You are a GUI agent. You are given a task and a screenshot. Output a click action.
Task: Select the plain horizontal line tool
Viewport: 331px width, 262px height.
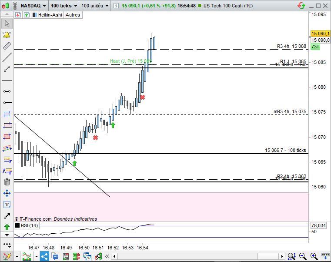coord(7,80)
